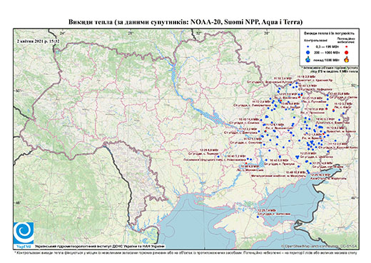
Task: Open the OpenStreetMap contributors attribution link
Action: [320, 246]
